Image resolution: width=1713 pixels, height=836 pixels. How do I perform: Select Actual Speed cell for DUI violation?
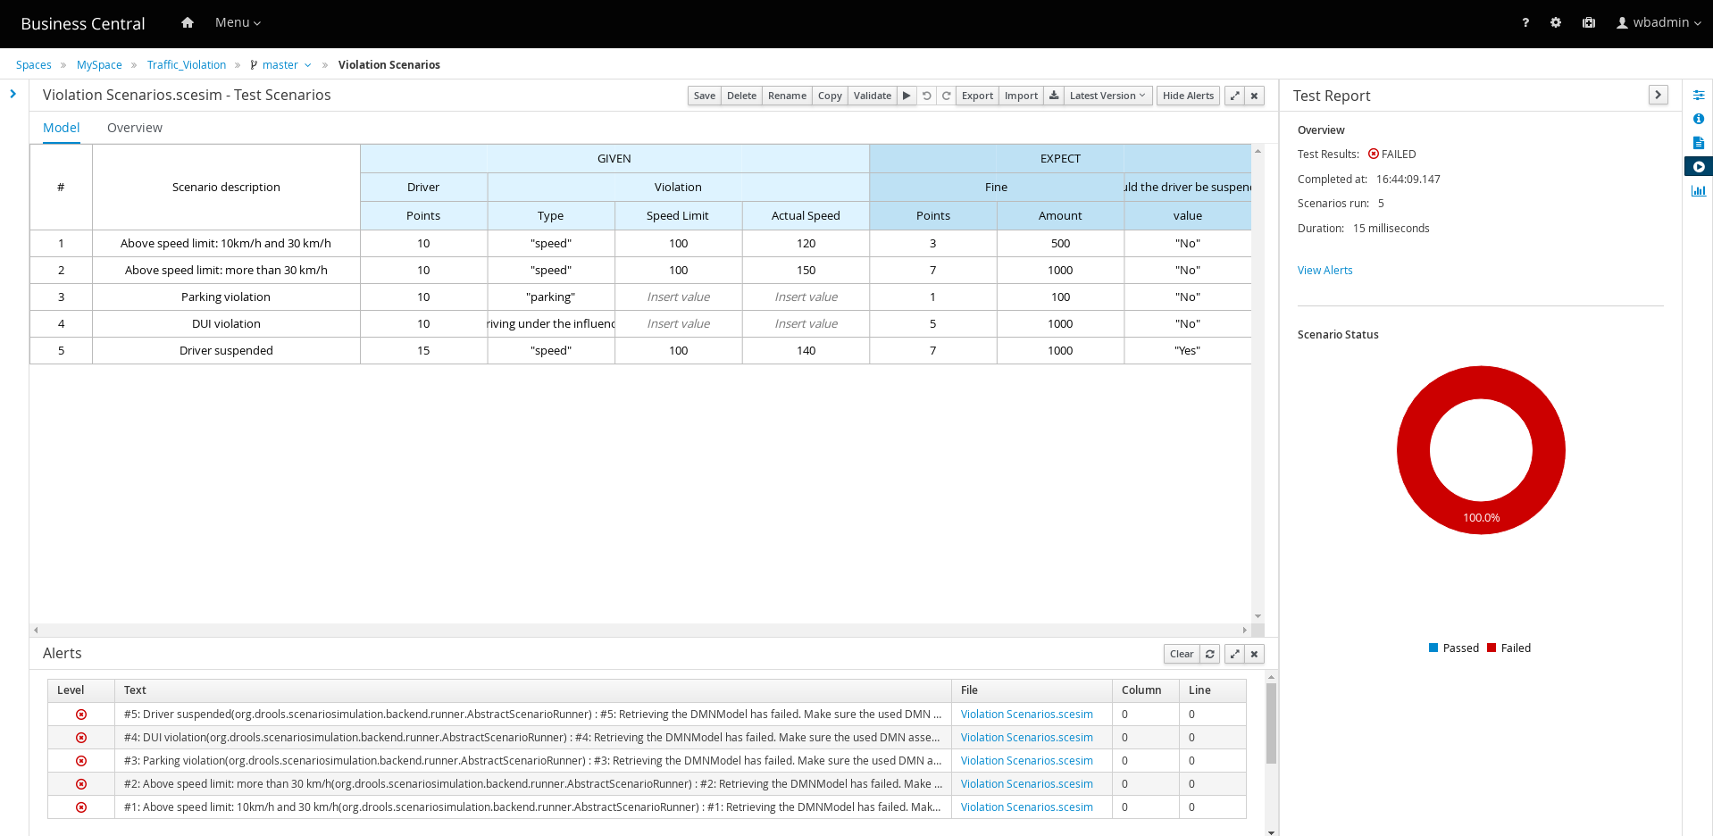(806, 324)
